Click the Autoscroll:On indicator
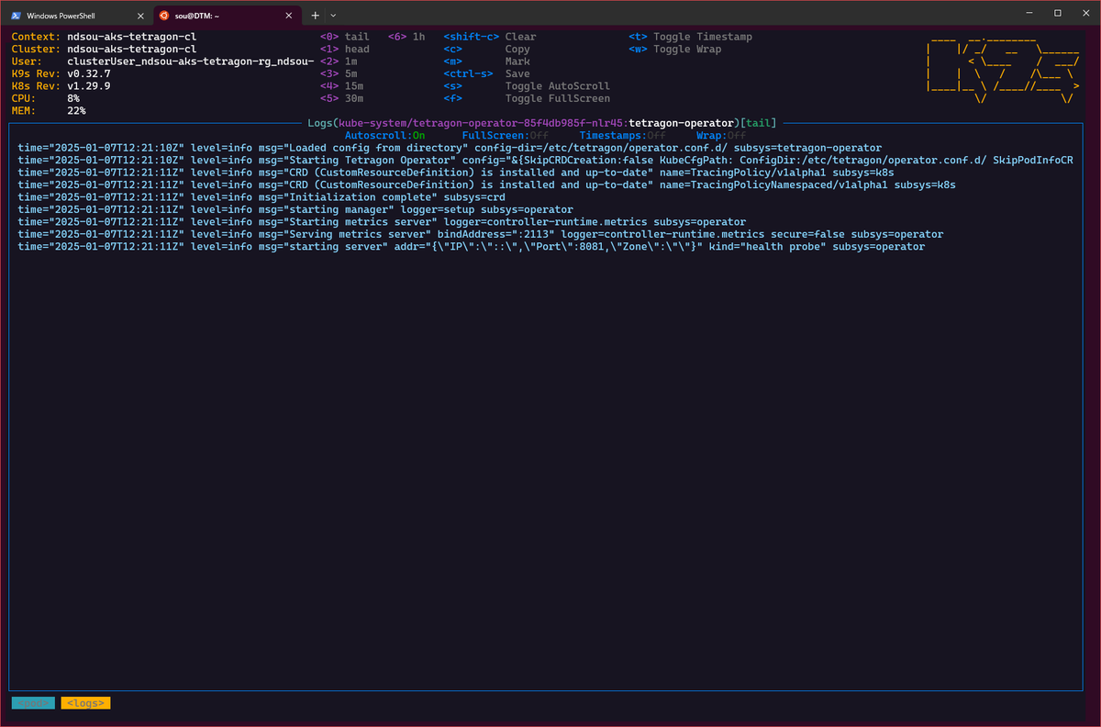This screenshot has width=1101, height=727. (384, 135)
